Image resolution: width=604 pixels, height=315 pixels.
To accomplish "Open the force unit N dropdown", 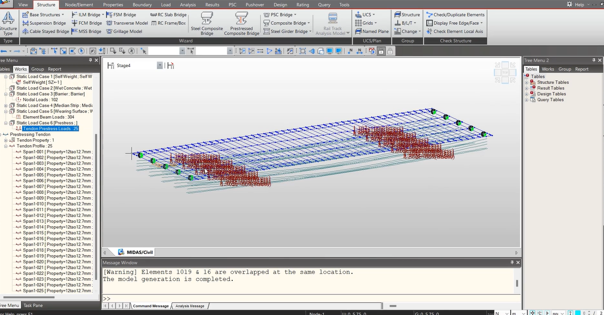I will [x=506, y=313].
